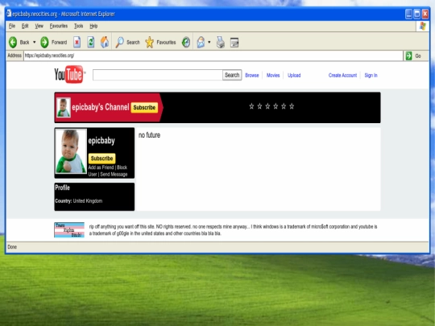Viewport: 435px width, 326px height.
Task: Click the Add as Friend link
Action: [101, 167]
